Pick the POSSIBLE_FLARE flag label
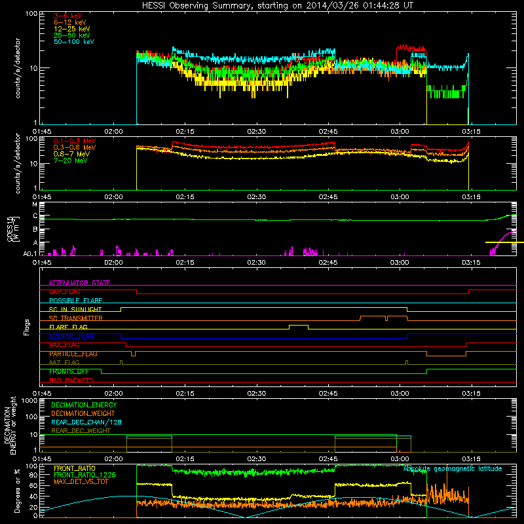524x524 pixels. (75, 301)
